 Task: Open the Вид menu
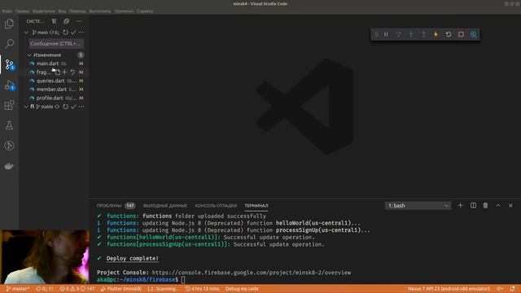tap(62, 11)
